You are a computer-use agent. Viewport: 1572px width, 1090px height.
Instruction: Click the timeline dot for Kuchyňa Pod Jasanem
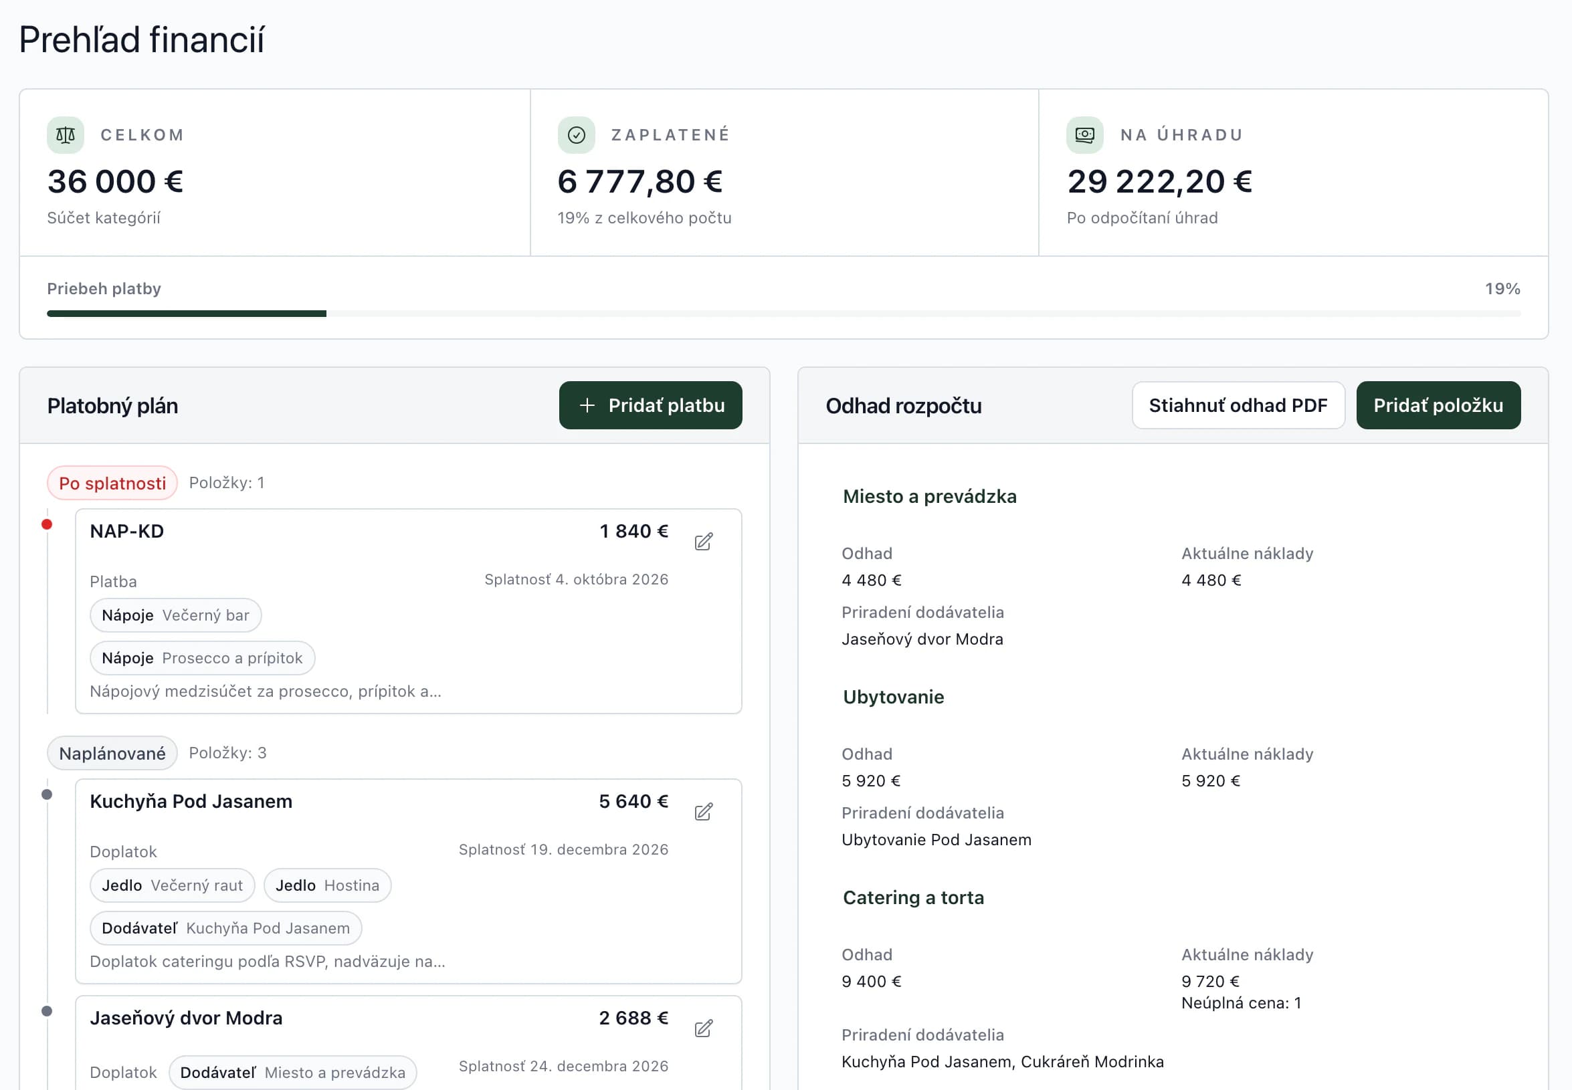46,794
